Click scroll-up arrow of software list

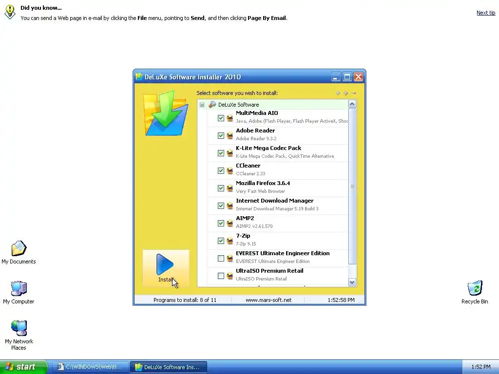pos(352,104)
